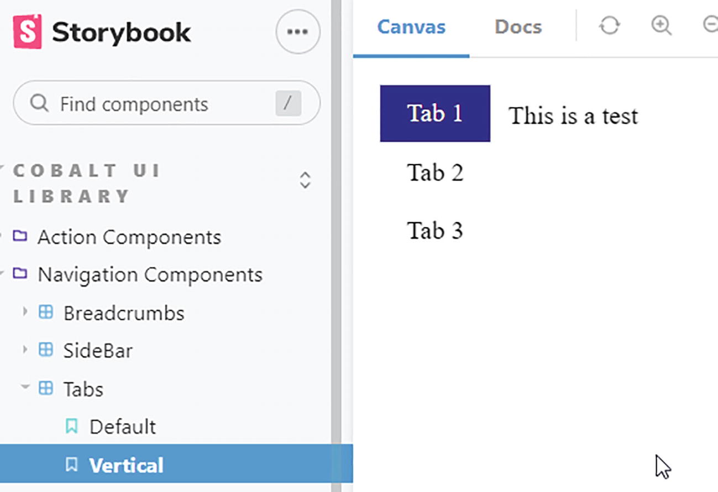Image resolution: width=718 pixels, height=492 pixels.
Task: Select Tab 3 in the vertical tabs
Action: click(x=435, y=230)
